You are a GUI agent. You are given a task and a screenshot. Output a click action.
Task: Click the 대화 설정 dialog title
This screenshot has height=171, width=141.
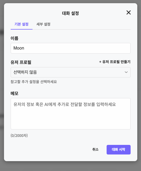pyautogui.click(x=70, y=13)
